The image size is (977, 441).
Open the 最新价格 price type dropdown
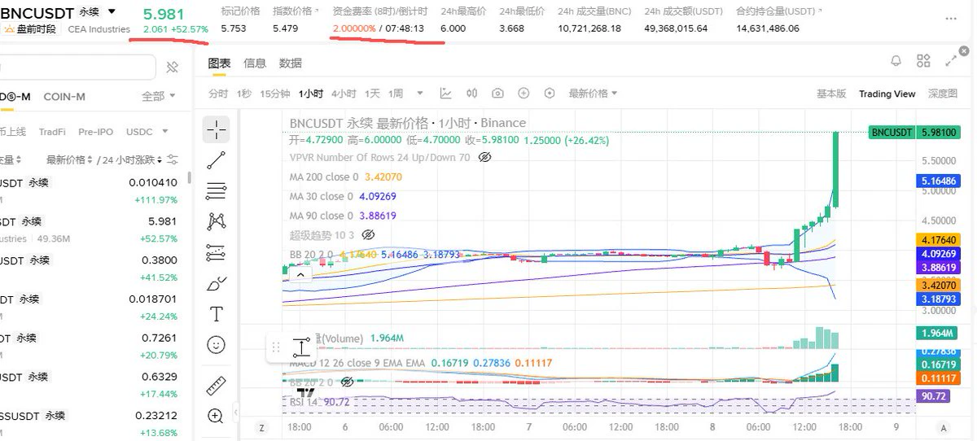(593, 94)
